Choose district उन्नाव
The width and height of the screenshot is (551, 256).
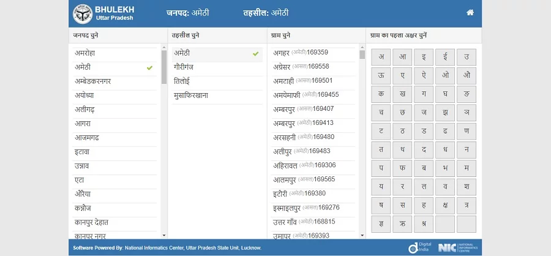[114, 167]
